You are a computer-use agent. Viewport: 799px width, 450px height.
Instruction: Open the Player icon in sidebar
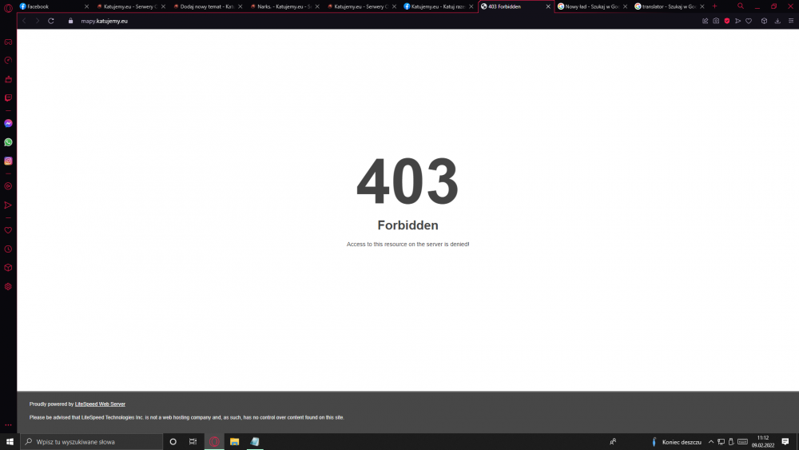point(8,186)
